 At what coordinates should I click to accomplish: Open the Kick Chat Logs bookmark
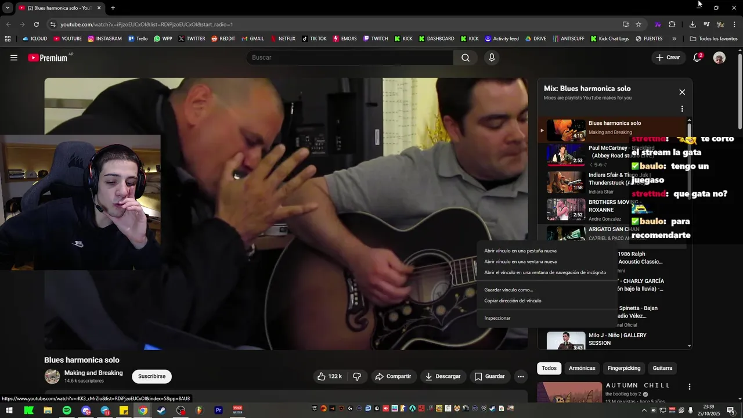tap(609, 39)
